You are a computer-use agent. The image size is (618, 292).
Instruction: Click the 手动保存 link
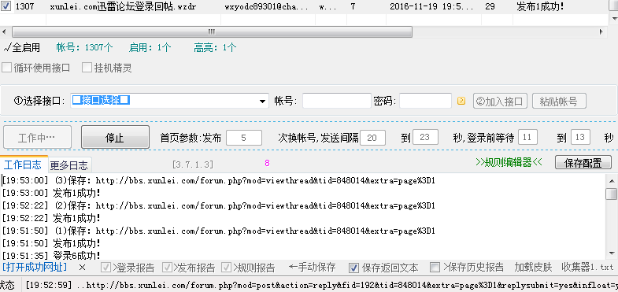tap(312, 268)
